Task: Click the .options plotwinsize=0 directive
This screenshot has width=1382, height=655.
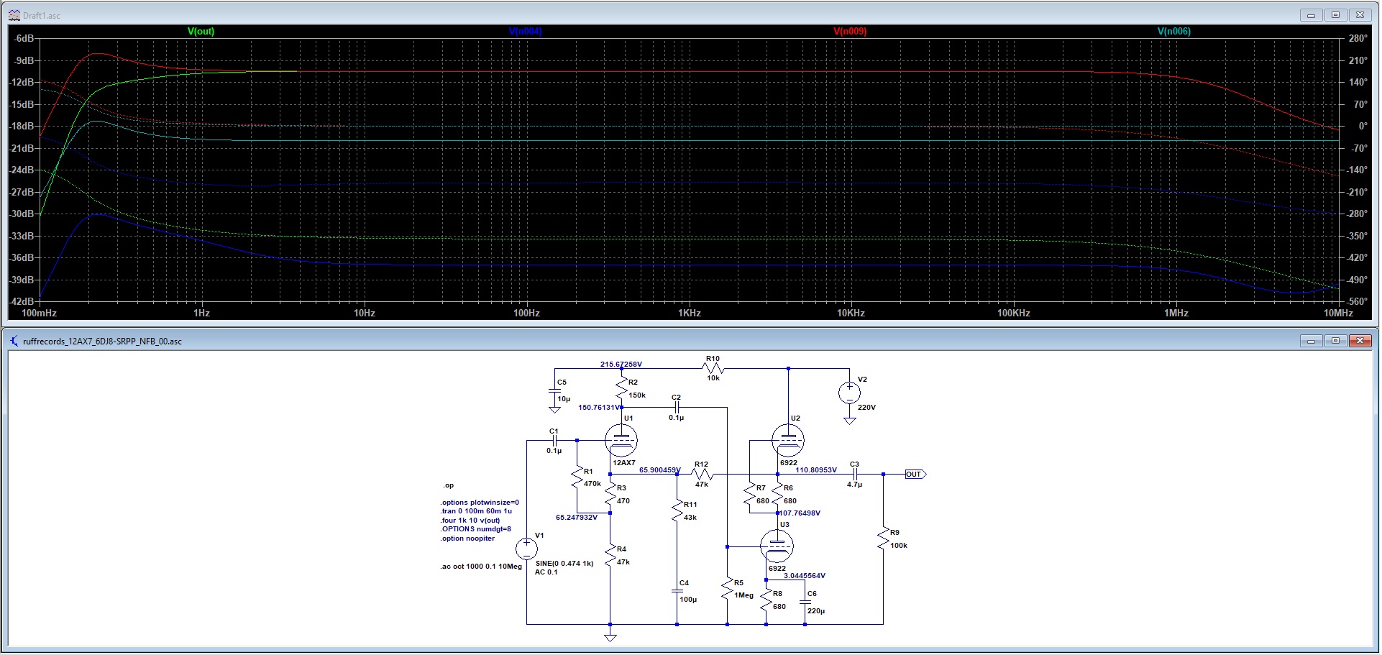Action: click(x=480, y=503)
